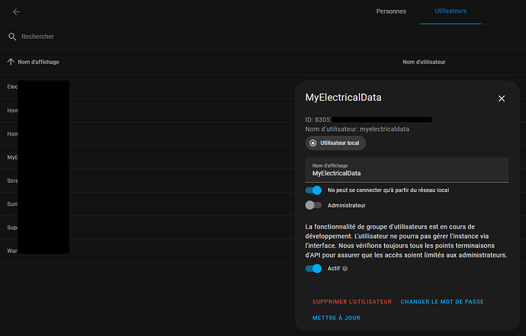Click the help icon next to Actif

coord(345,269)
